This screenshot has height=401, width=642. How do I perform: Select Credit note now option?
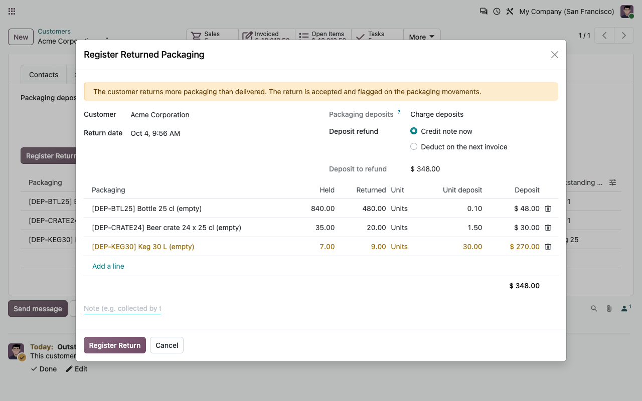(414, 131)
